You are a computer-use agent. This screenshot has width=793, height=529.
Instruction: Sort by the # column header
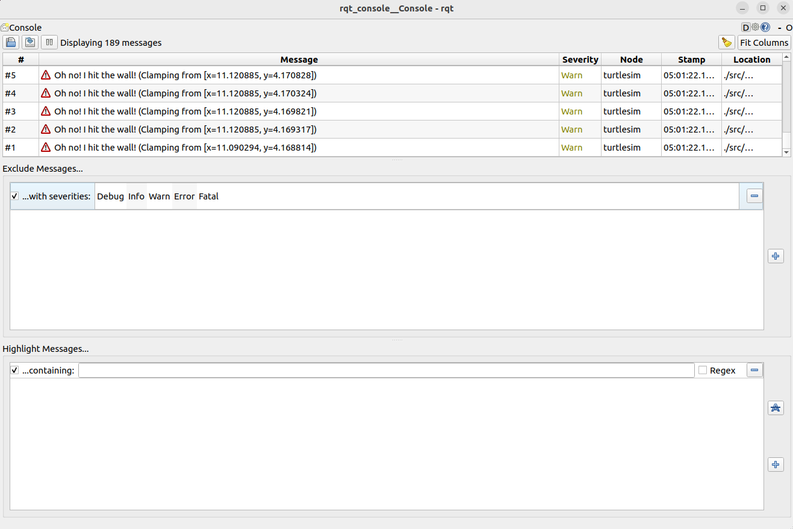21,60
